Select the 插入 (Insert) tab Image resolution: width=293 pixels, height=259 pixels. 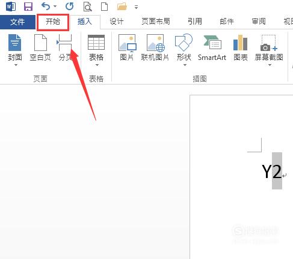[85, 22]
